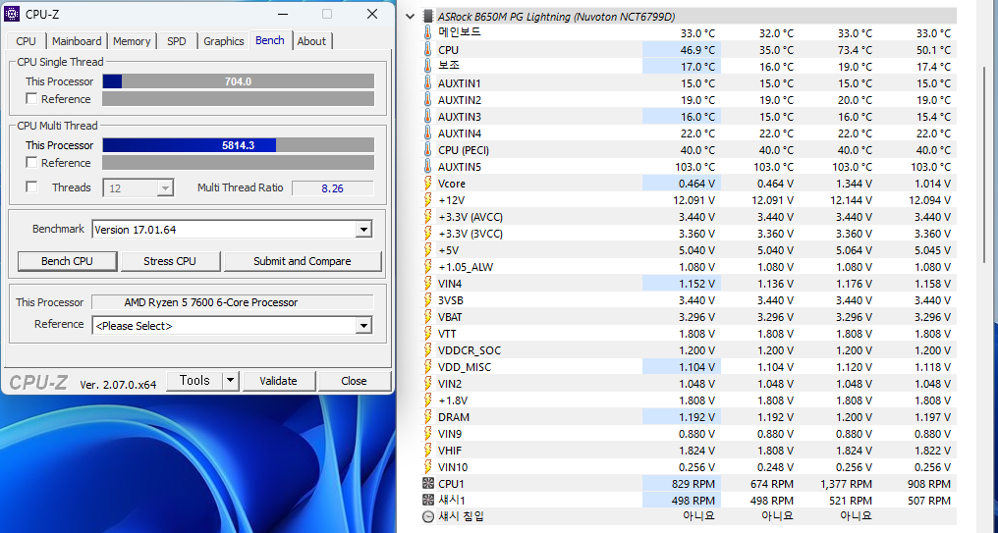Select the VIN9 row label
The height and width of the screenshot is (533, 998).
click(450, 434)
